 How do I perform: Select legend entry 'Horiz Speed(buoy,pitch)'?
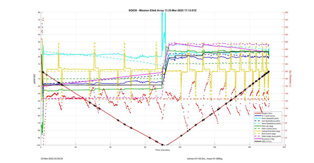[272, 123]
